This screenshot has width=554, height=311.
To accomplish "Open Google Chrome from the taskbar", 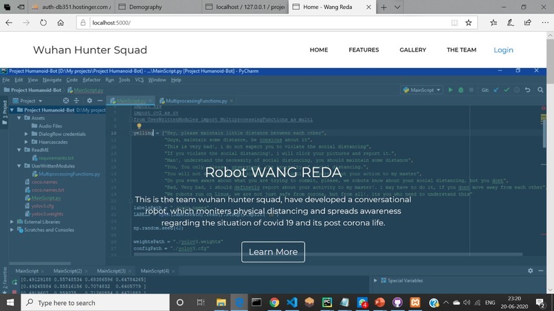I will (274, 303).
